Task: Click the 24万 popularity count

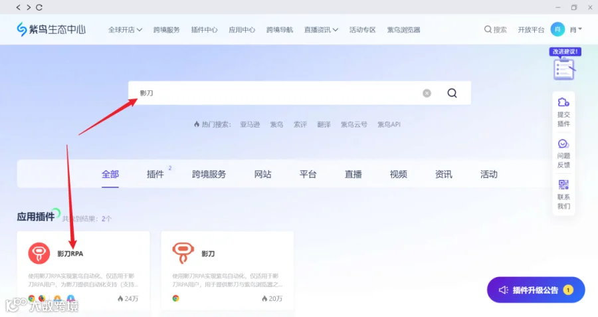Action: [128, 298]
